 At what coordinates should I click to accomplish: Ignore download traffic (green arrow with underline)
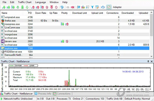[x=22, y=7]
